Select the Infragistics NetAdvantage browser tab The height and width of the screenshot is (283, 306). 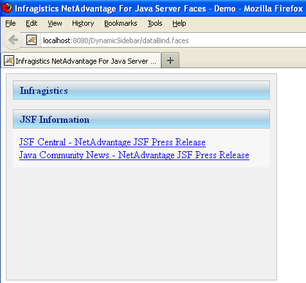(81, 60)
